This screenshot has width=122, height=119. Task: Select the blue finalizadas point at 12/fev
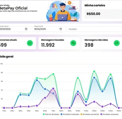(x=94, y=78)
